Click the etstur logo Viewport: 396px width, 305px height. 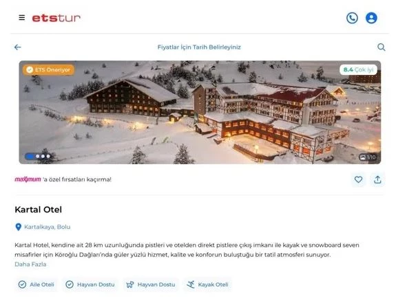[56, 18]
